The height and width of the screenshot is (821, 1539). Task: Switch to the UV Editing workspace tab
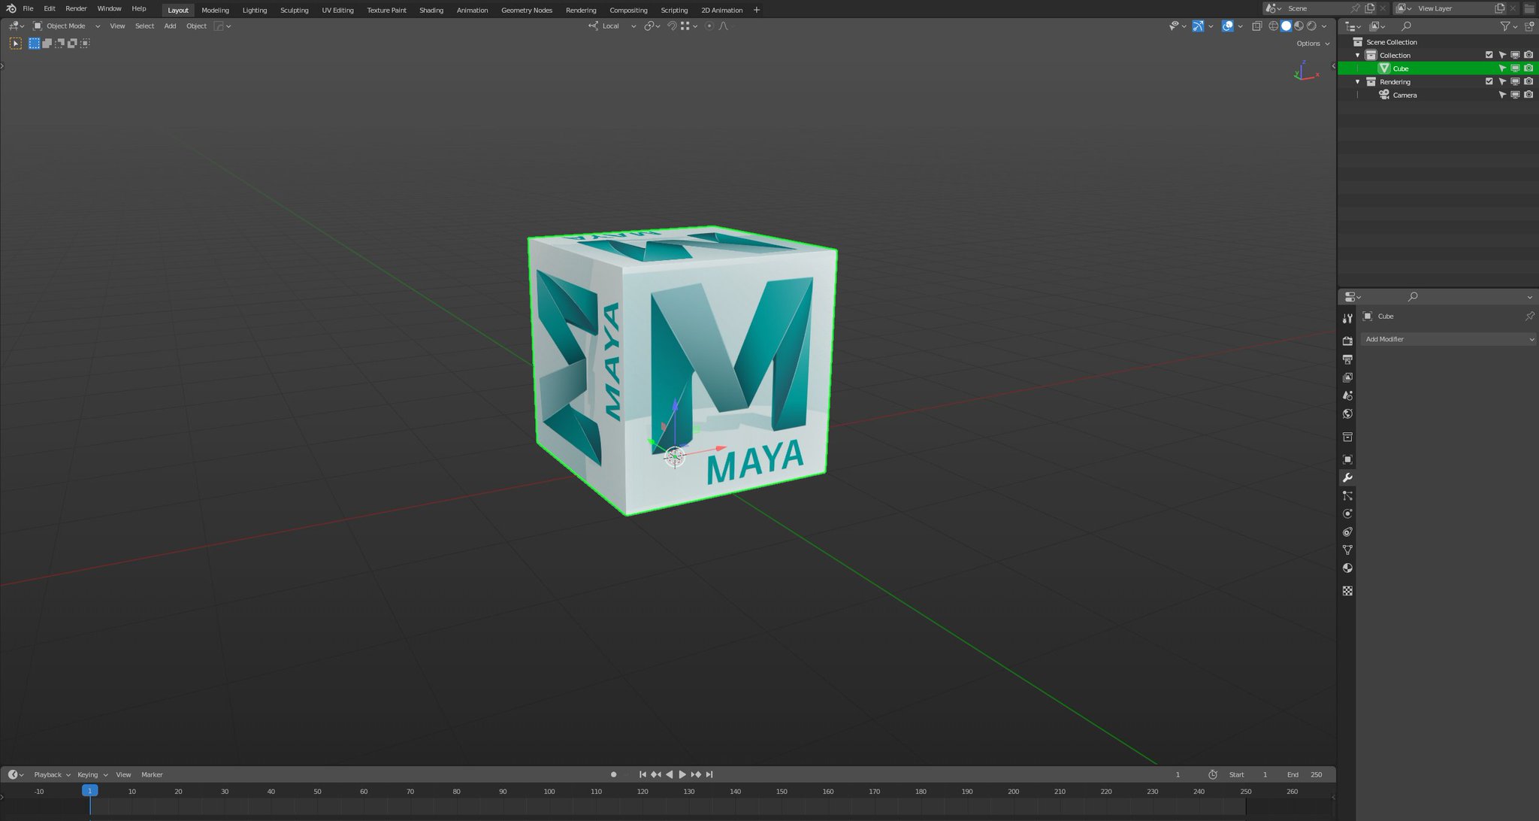click(337, 10)
